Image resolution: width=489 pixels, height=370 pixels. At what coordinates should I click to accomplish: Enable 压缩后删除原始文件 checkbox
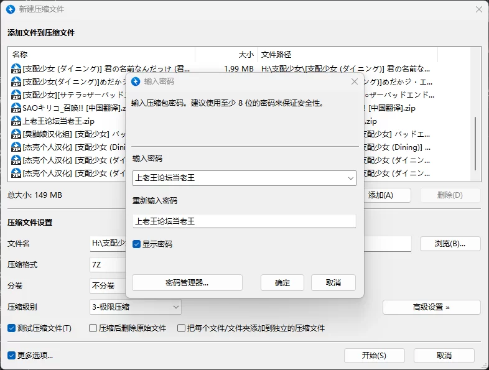(93, 328)
